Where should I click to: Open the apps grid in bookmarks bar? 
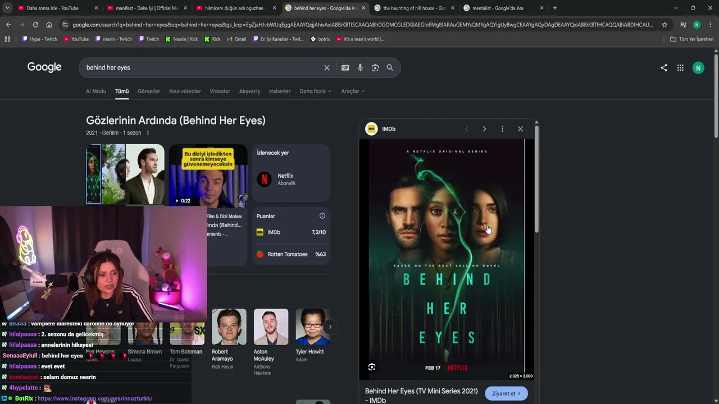[7, 39]
